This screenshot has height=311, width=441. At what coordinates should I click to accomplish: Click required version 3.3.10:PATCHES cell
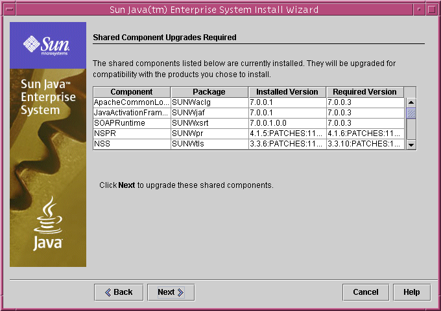365,144
